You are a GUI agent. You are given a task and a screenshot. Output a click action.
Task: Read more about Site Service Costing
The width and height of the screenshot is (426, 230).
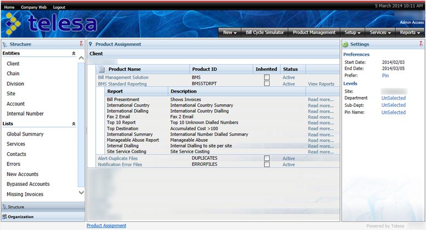coord(321,152)
